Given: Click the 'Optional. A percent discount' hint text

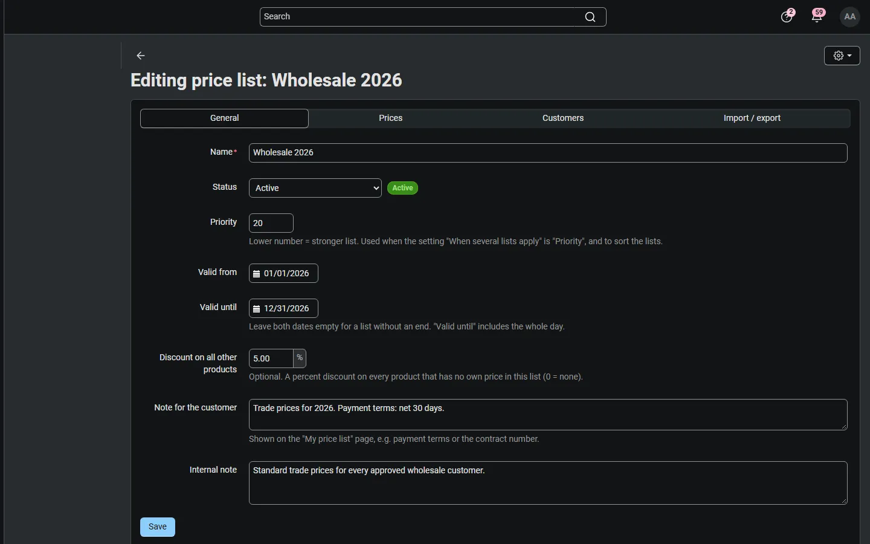Looking at the screenshot, I should pos(416,377).
